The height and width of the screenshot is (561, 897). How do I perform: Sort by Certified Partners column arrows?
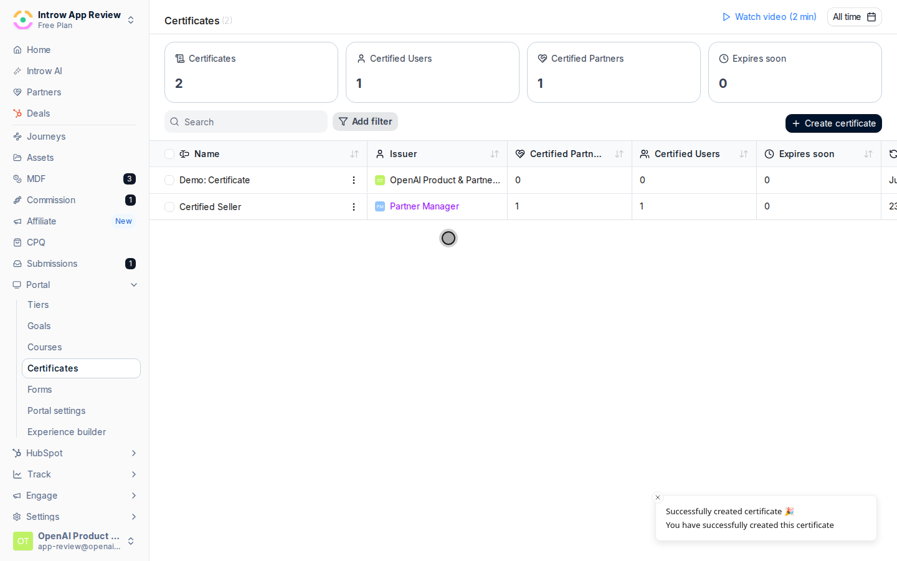619,154
